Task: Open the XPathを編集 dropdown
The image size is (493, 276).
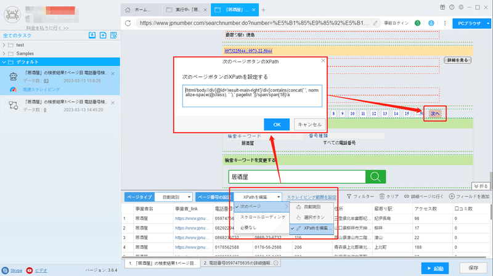Action: (258, 197)
